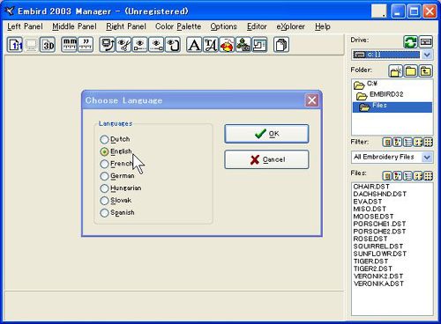Click the copy pages icon in toolbar
The width and height of the screenshot is (441, 324).
tap(281, 45)
